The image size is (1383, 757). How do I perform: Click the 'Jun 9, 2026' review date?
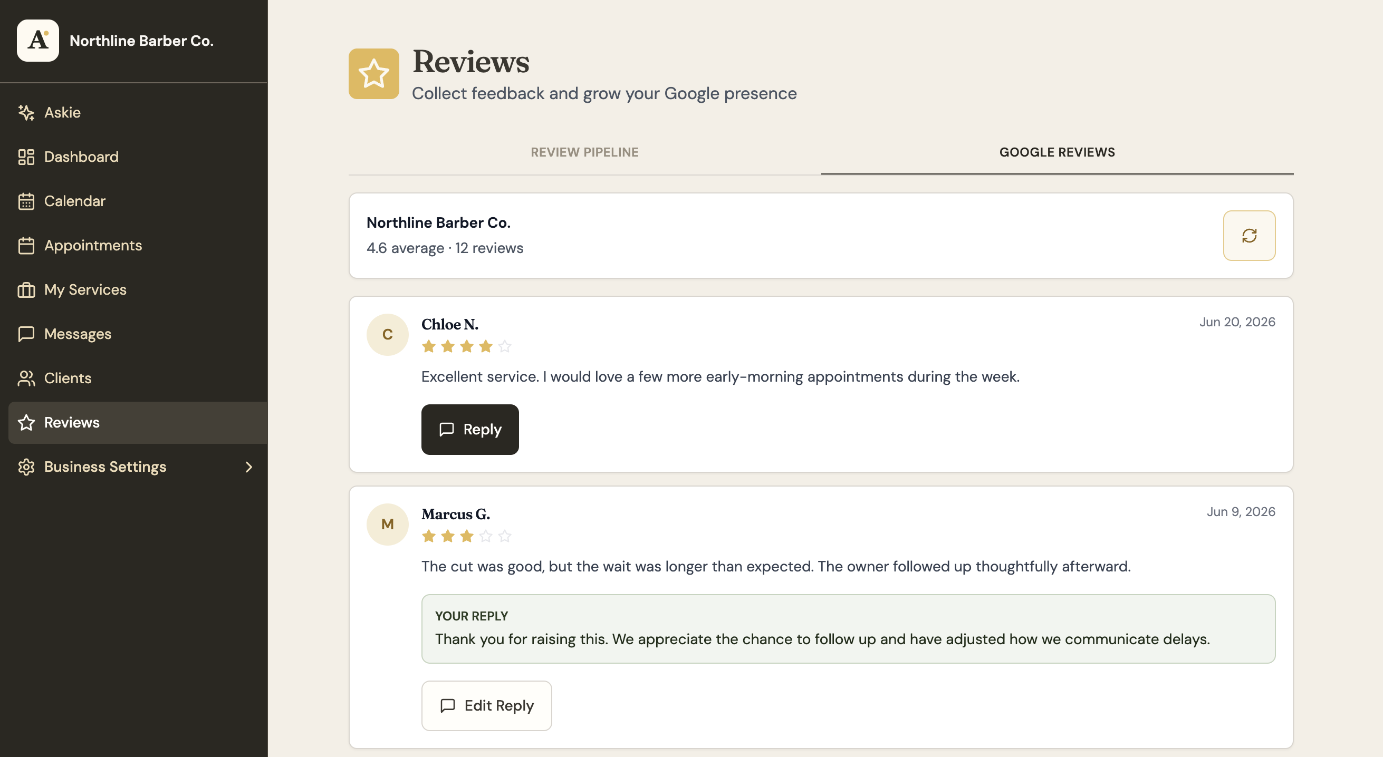pos(1241,512)
